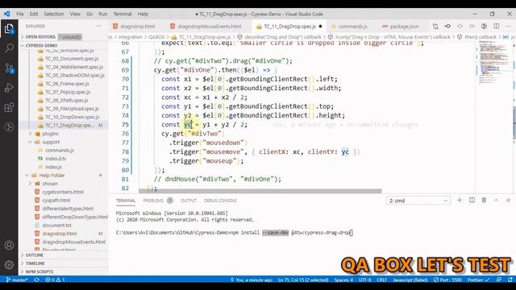Click the Port: 5500 status item
The height and width of the screenshot is (290, 516).
(447, 280)
